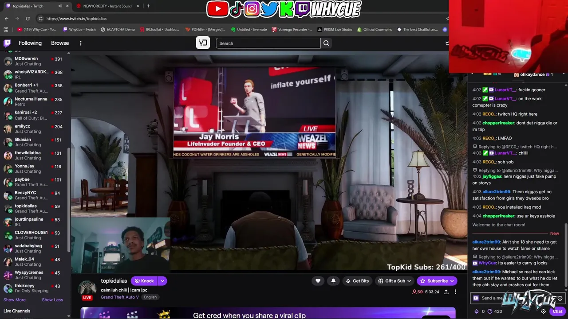Open the Gift a Sub dropdown
This screenshot has width=568, height=319.
(394, 281)
